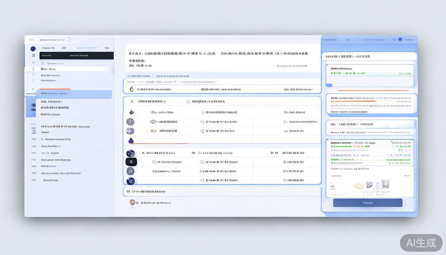The height and width of the screenshot is (255, 446).
Task: Click the user avatar at top of the preview panel
Action: pyautogui.click(x=400, y=39)
